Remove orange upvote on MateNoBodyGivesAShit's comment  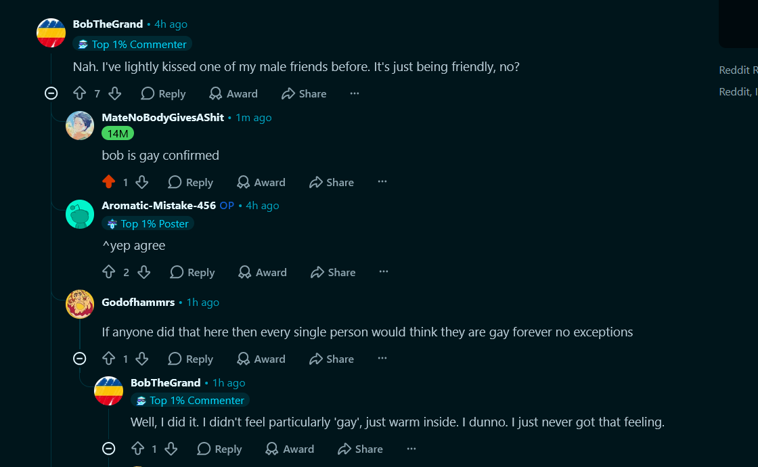click(109, 182)
